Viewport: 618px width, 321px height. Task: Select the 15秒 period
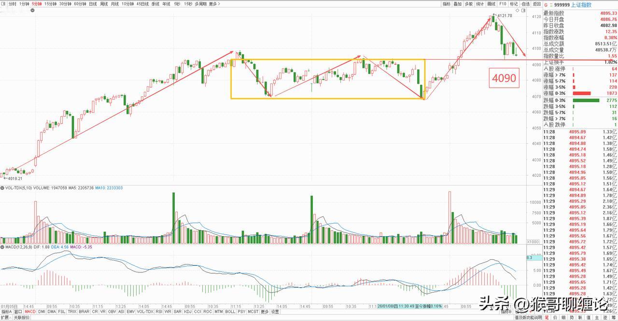[188, 4]
